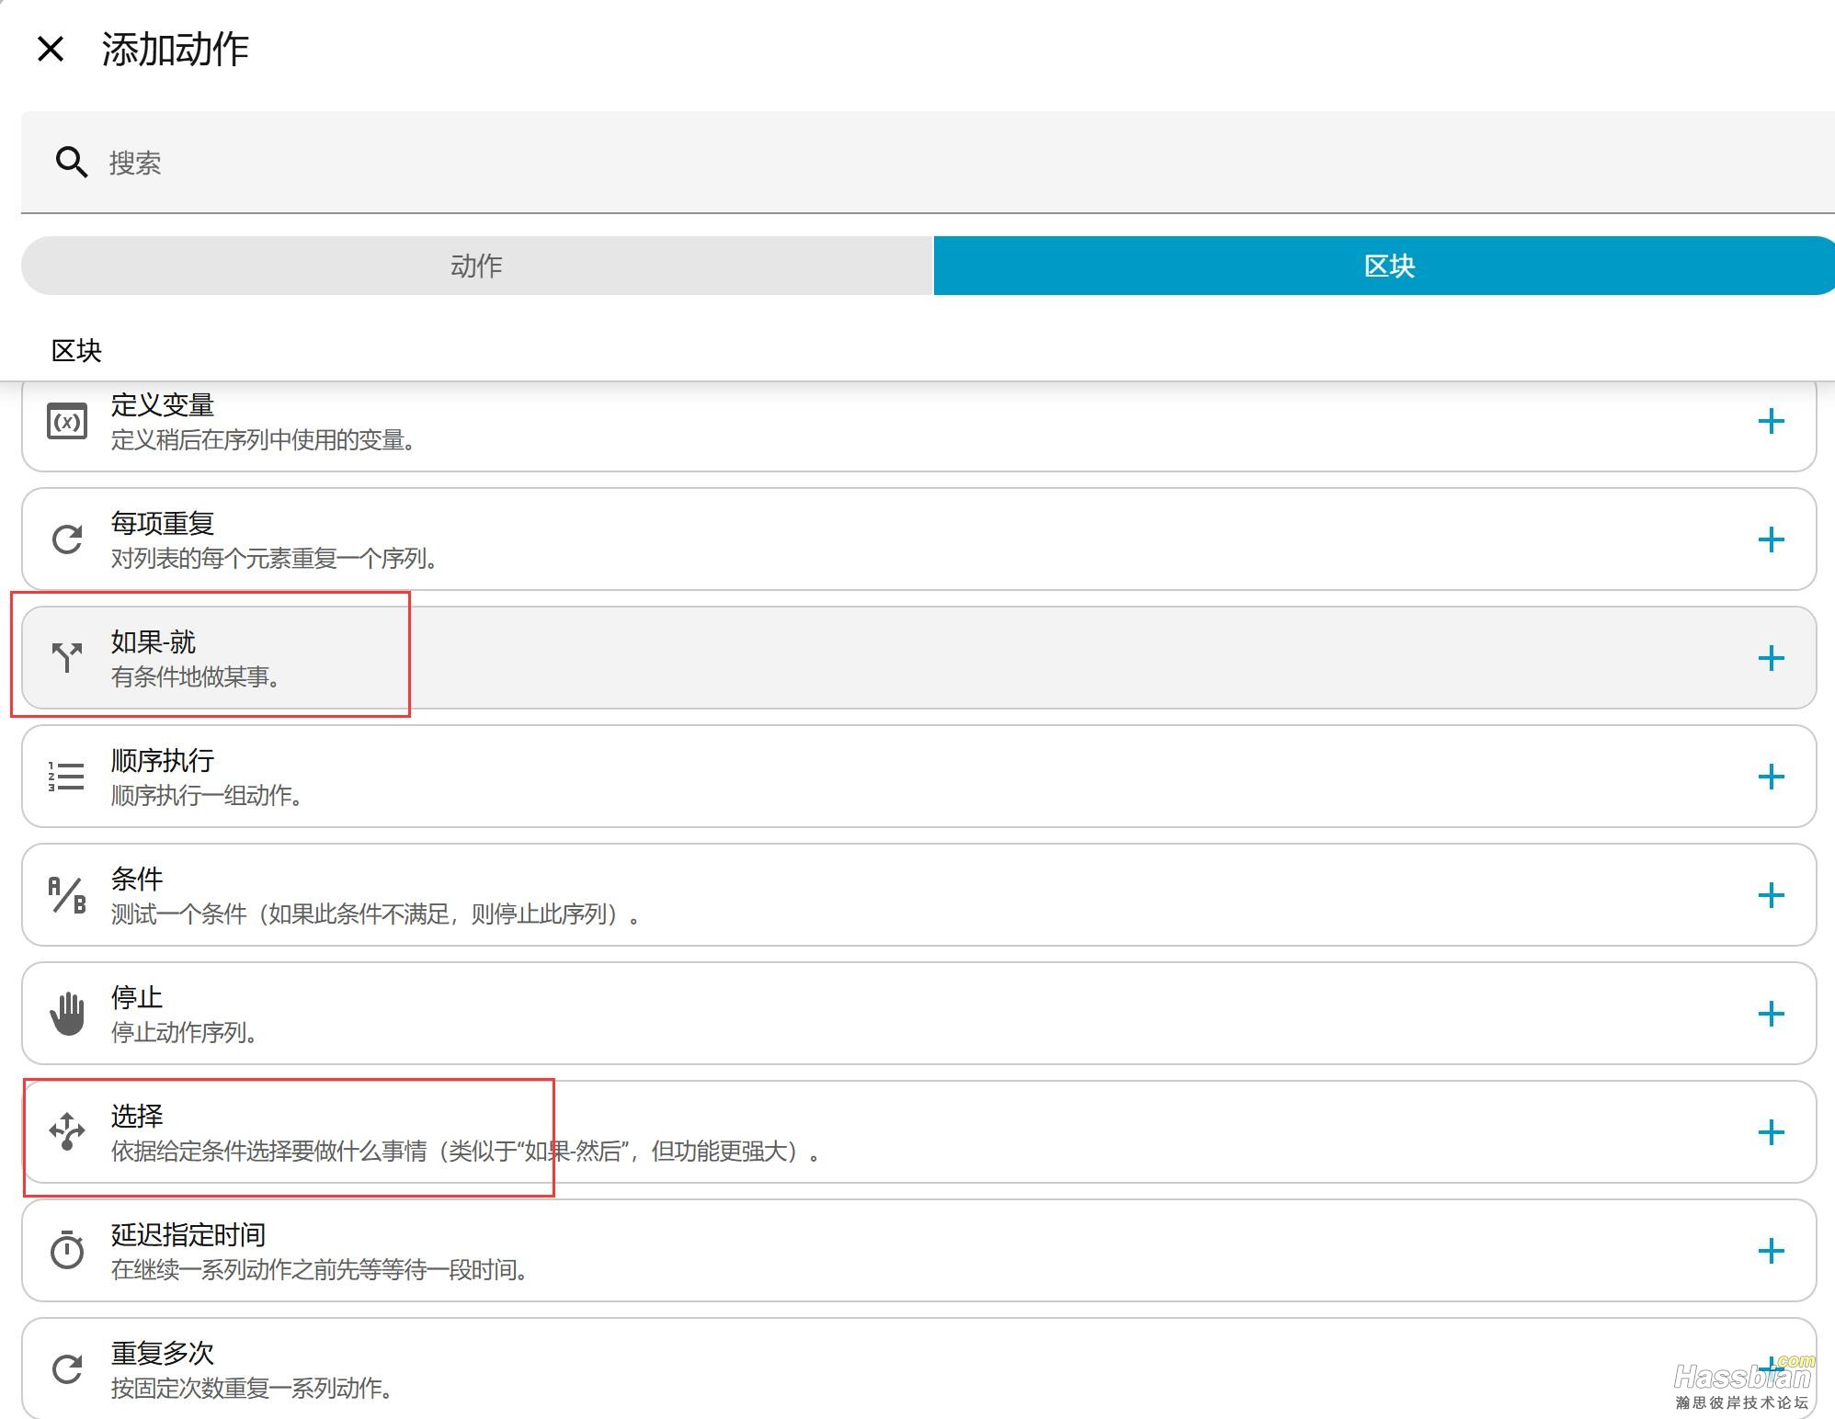Click plus next to 延迟指定时间

click(x=1771, y=1251)
